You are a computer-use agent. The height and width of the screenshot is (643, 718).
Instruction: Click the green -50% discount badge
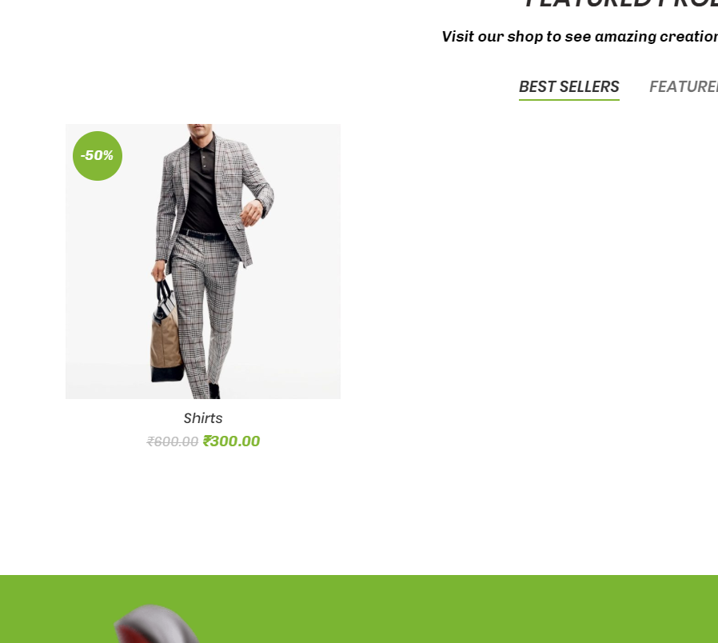[98, 156]
